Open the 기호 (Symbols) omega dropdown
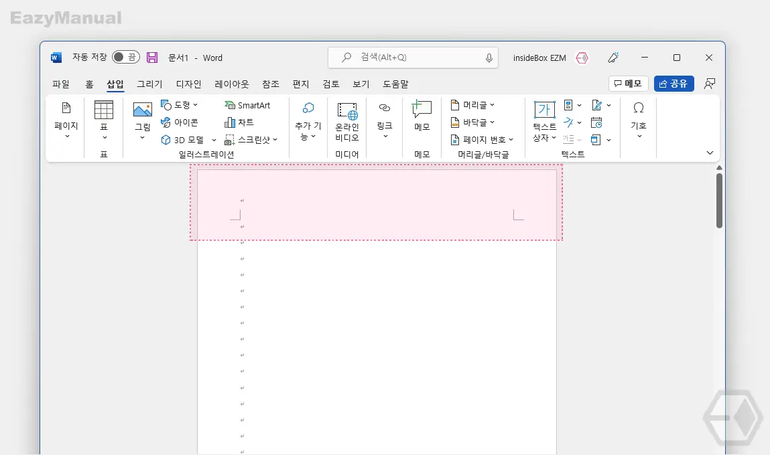Viewport: 770px width, 455px height. click(639, 120)
